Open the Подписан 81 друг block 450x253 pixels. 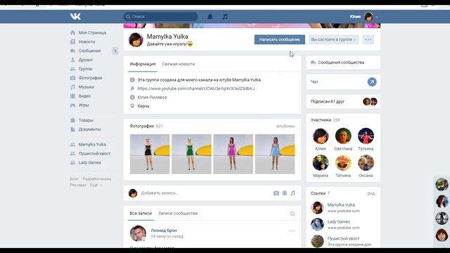[x=343, y=101]
